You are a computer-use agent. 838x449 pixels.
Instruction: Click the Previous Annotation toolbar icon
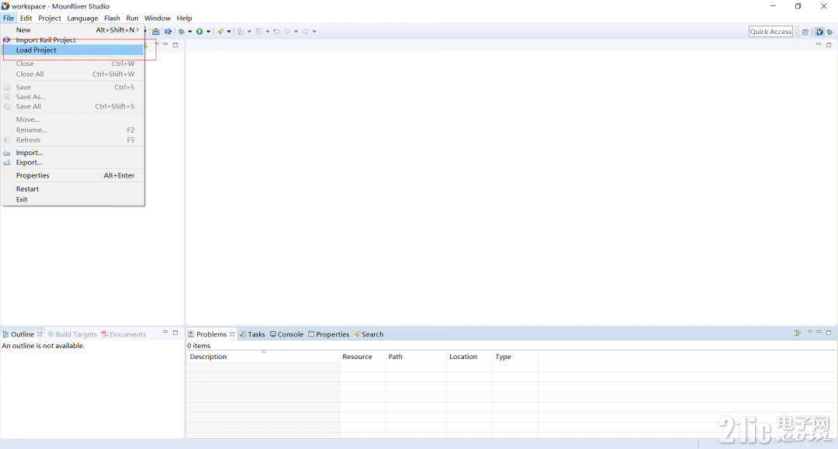pyautogui.click(x=259, y=32)
